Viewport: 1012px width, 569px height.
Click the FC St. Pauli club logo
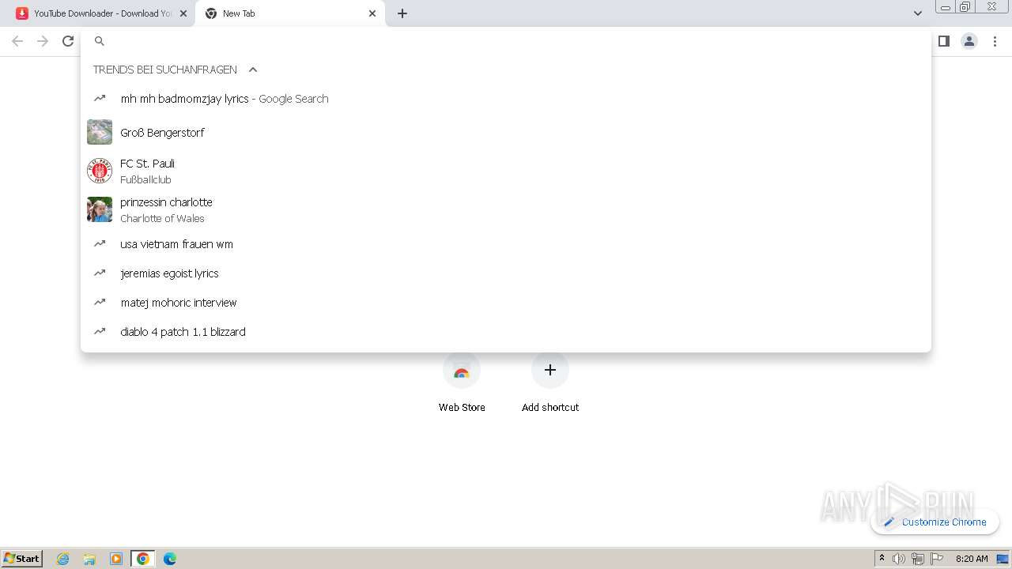[100, 171]
